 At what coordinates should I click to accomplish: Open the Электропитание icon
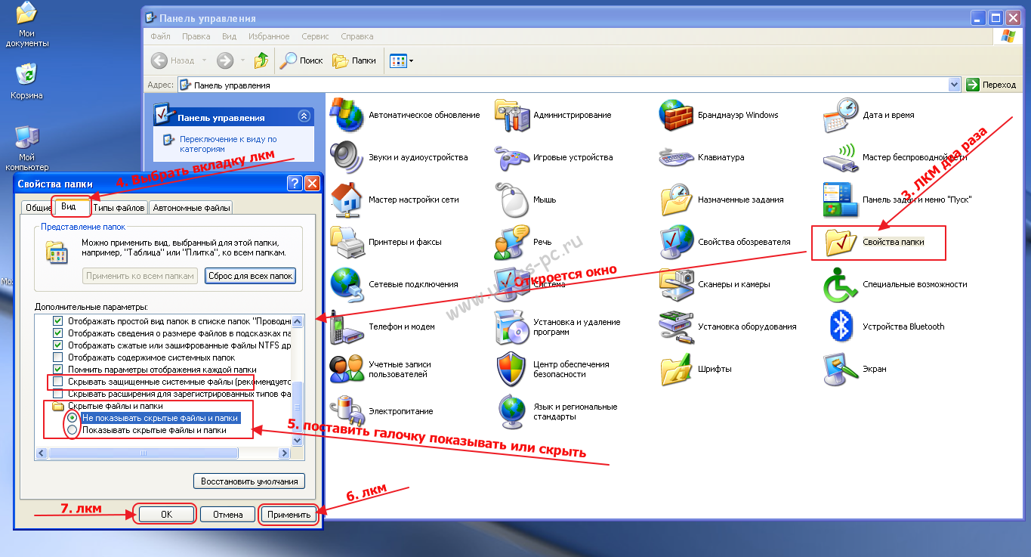click(x=347, y=411)
